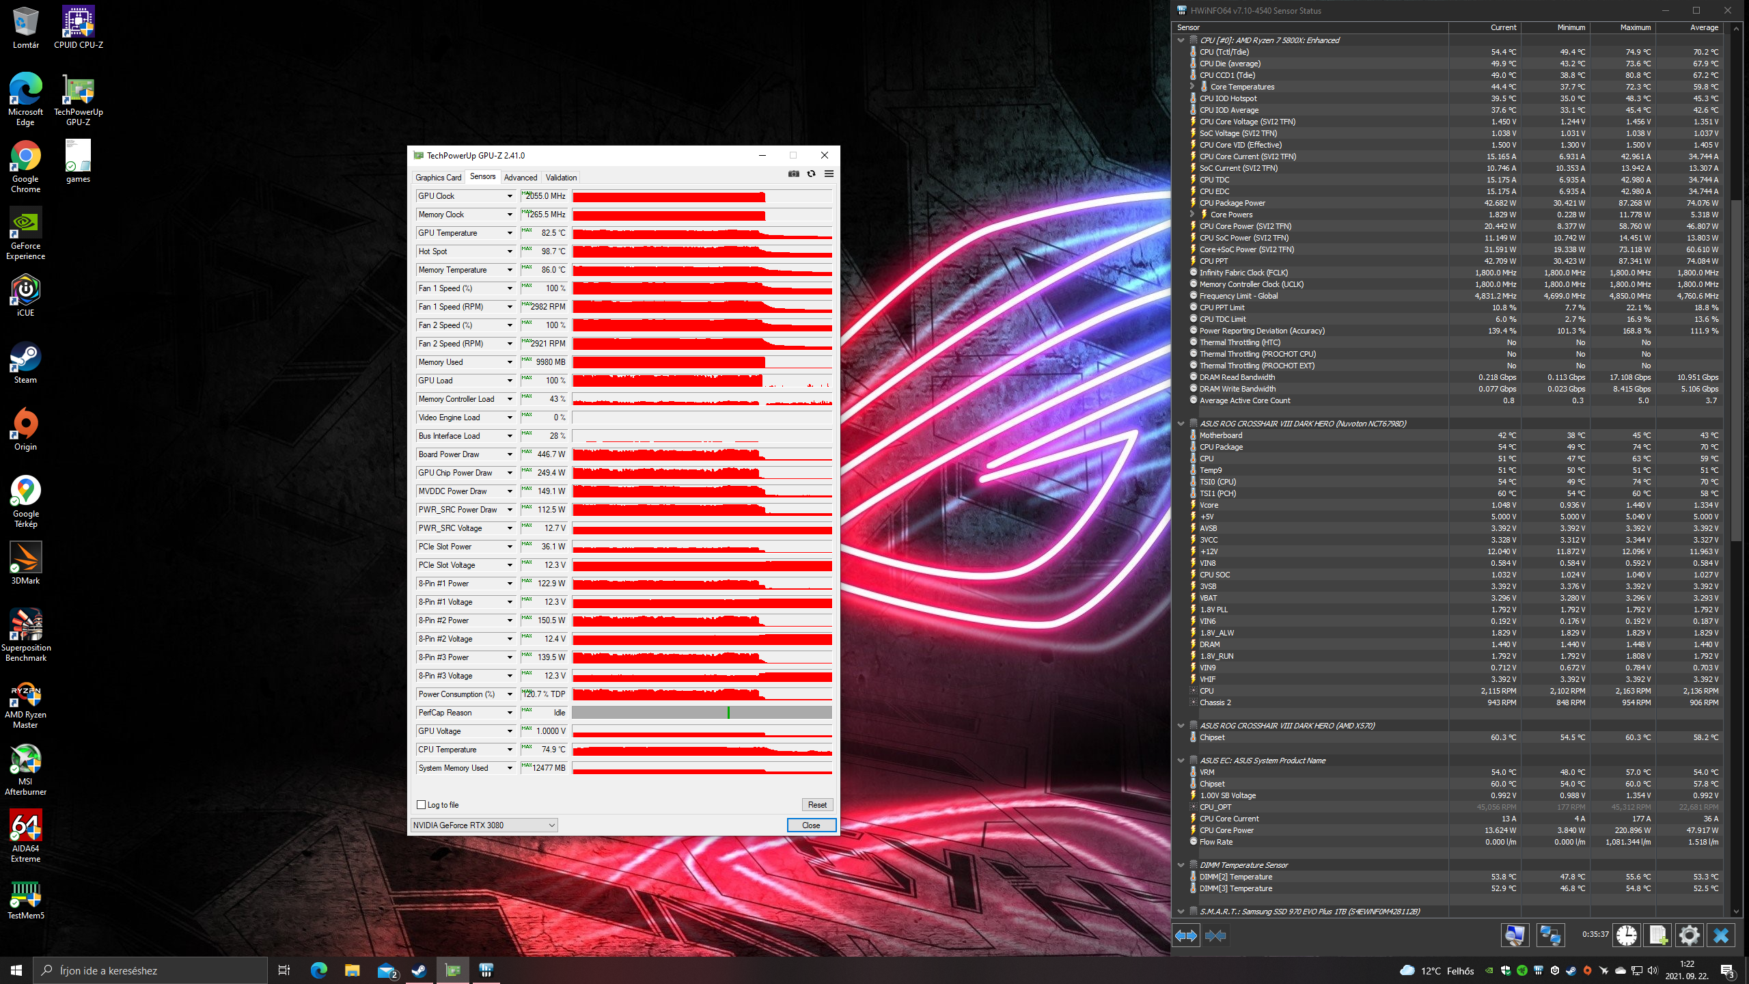Open the notification center icon
The height and width of the screenshot is (984, 1749).
point(1728,970)
